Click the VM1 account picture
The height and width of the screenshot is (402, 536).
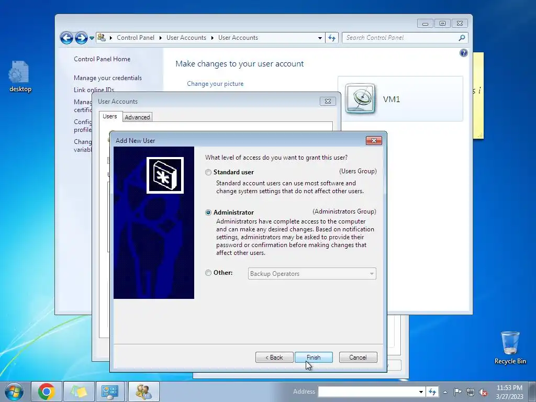coord(360,99)
